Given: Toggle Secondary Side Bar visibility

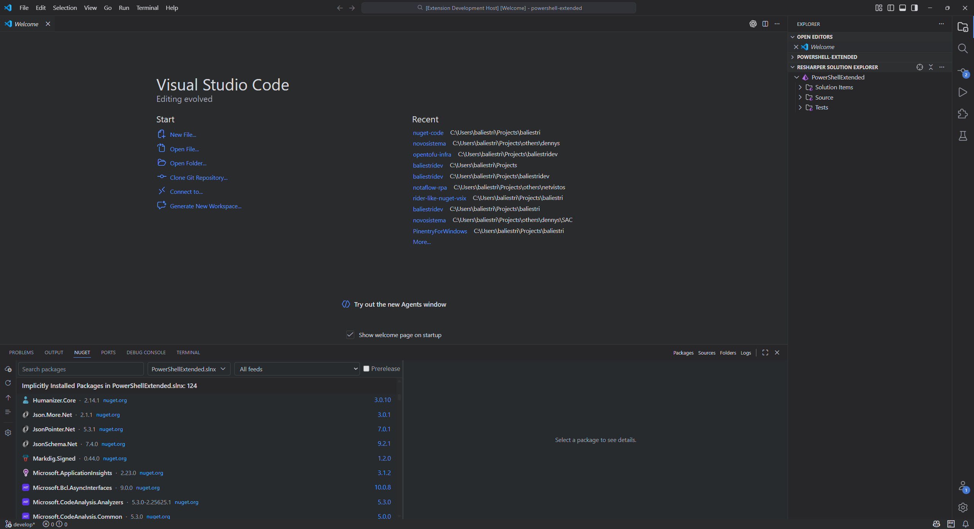Looking at the screenshot, I should (914, 8).
